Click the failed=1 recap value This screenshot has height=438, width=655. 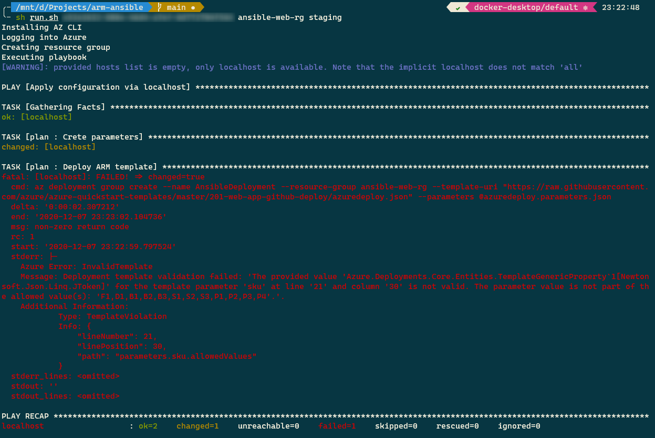click(337, 426)
